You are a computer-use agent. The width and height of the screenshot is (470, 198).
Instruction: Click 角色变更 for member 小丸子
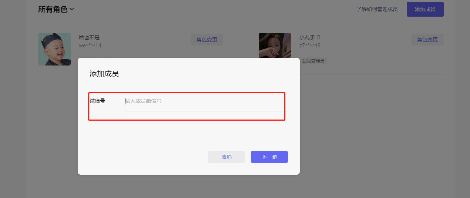[427, 40]
